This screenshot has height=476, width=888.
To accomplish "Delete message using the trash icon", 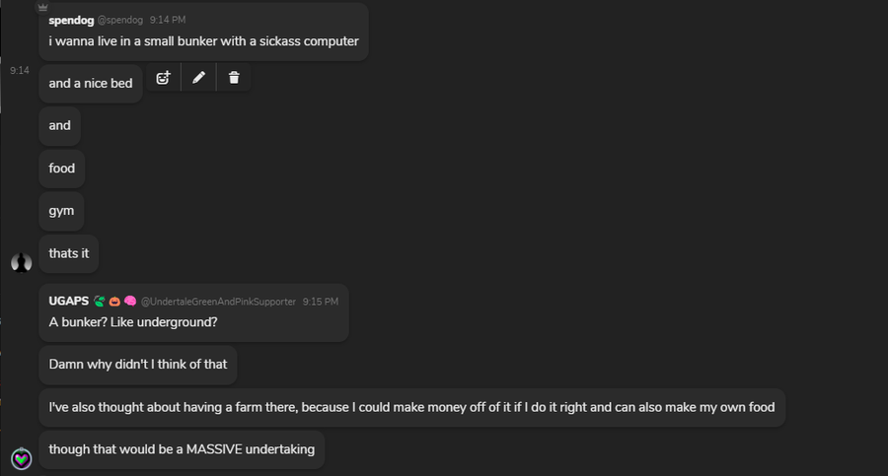I will tap(234, 78).
